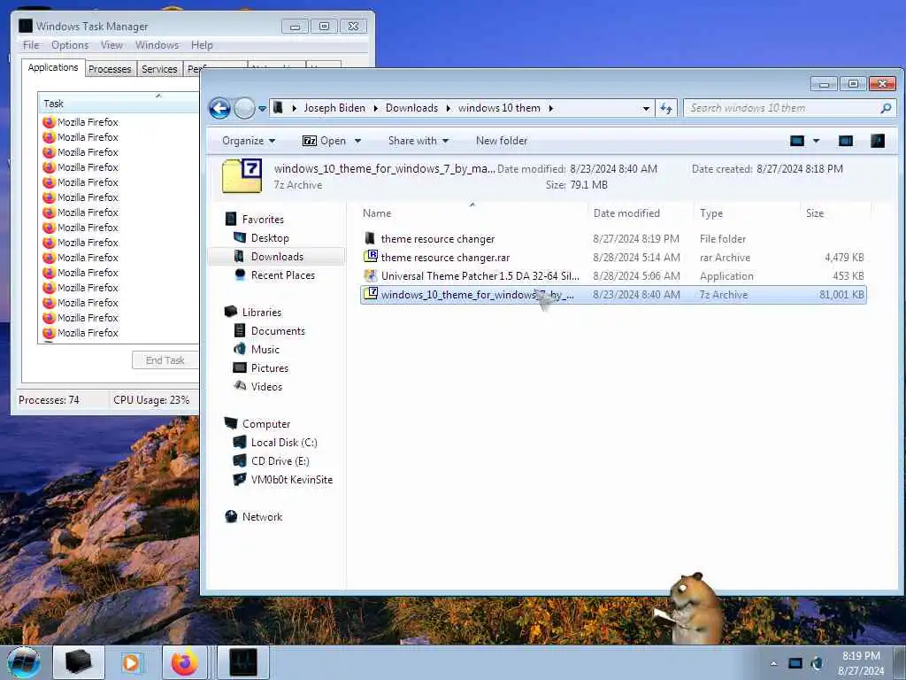
Task: Click the Windows Start orb
Action: pyautogui.click(x=24, y=662)
